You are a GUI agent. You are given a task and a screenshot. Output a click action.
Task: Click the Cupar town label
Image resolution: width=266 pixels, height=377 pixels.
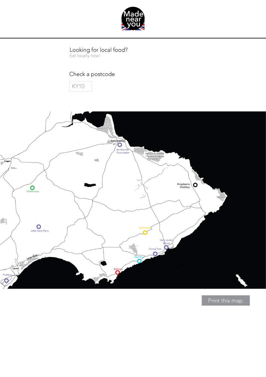point(7,161)
